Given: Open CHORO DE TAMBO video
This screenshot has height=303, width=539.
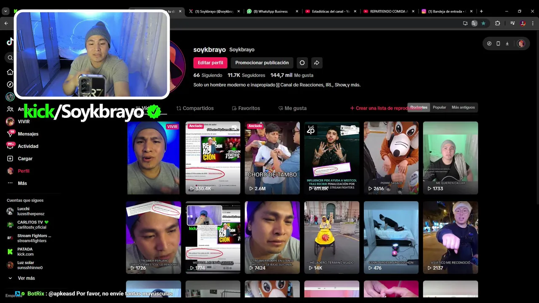Looking at the screenshot, I should tap(272, 158).
